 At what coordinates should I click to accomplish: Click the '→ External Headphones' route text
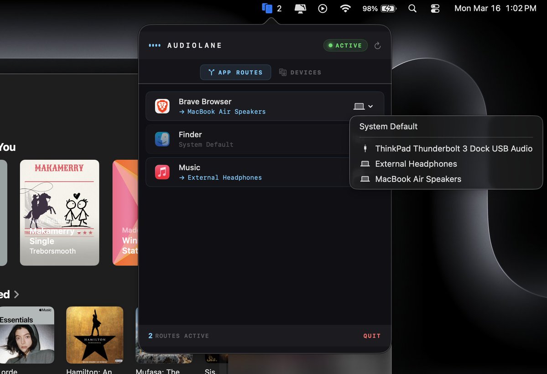(220, 177)
